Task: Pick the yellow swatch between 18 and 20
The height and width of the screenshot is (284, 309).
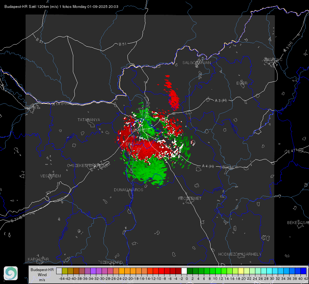Action: click(x=241, y=271)
